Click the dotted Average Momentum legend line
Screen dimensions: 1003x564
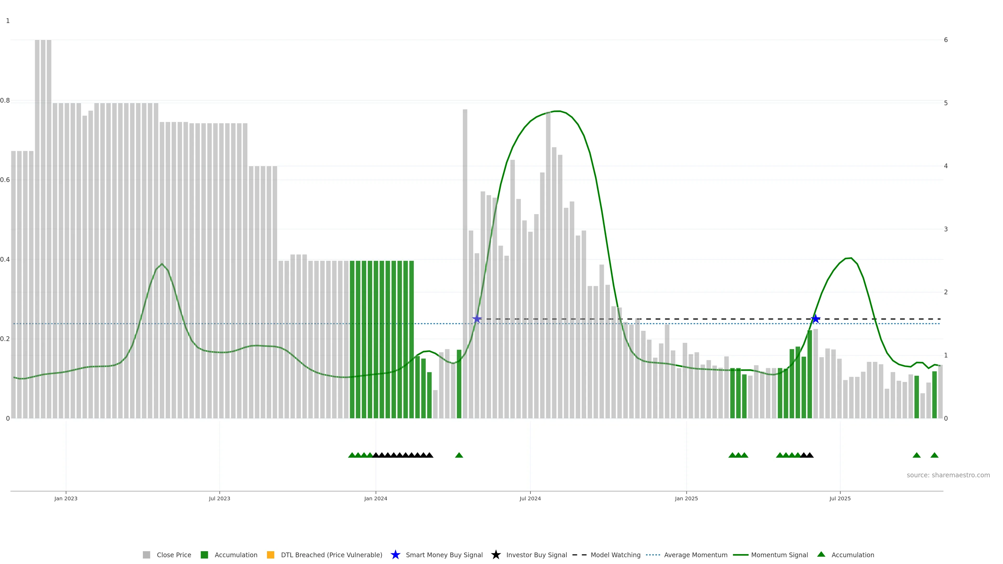pyautogui.click(x=653, y=555)
